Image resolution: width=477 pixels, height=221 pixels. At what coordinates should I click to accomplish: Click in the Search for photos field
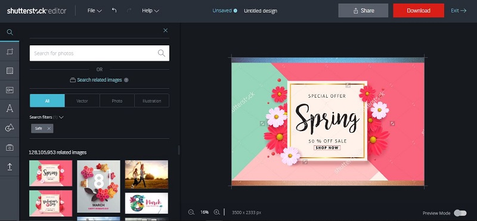click(x=100, y=53)
